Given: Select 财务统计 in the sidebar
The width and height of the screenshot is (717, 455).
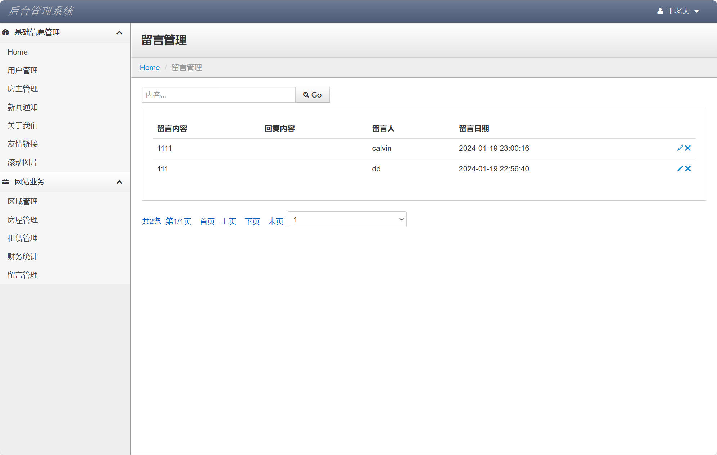Looking at the screenshot, I should 22,257.
